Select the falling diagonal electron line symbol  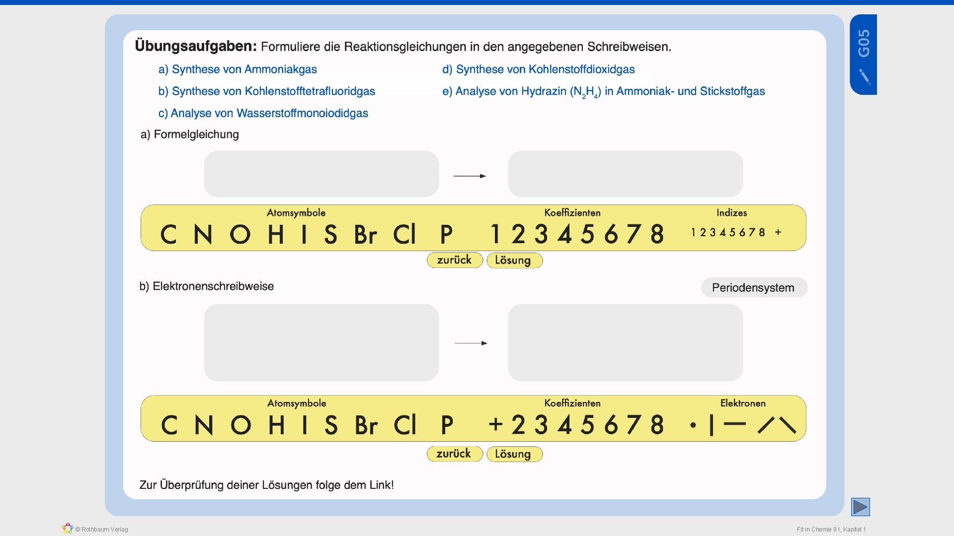788,425
